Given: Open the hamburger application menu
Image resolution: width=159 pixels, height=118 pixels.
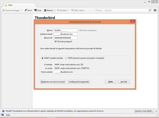Looking at the screenshot, I should pyautogui.click(x=155, y=10).
